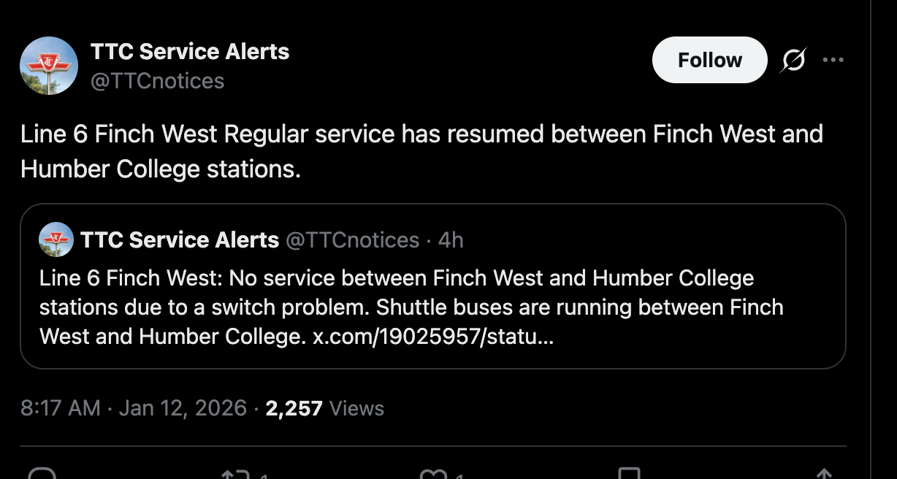897x479 pixels.
Task: Open the three-dot More options menu
Action: (833, 60)
